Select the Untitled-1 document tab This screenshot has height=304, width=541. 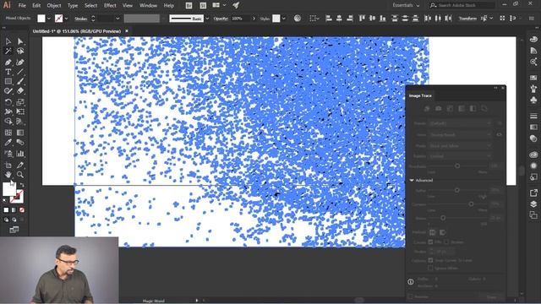pos(77,31)
